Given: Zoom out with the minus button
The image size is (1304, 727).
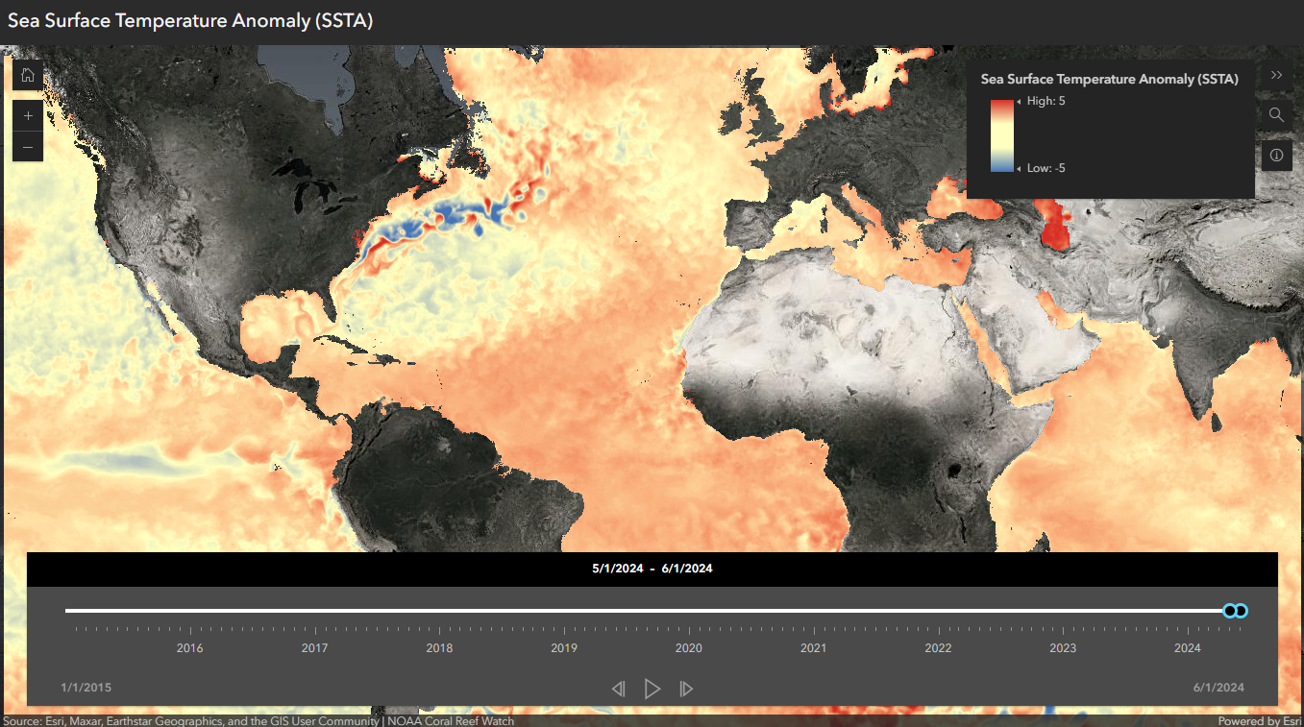Looking at the screenshot, I should [x=27, y=147].
